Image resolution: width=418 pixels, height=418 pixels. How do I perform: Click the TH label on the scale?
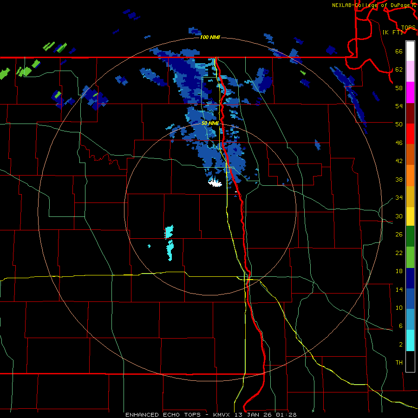click(x=399, y=363)
